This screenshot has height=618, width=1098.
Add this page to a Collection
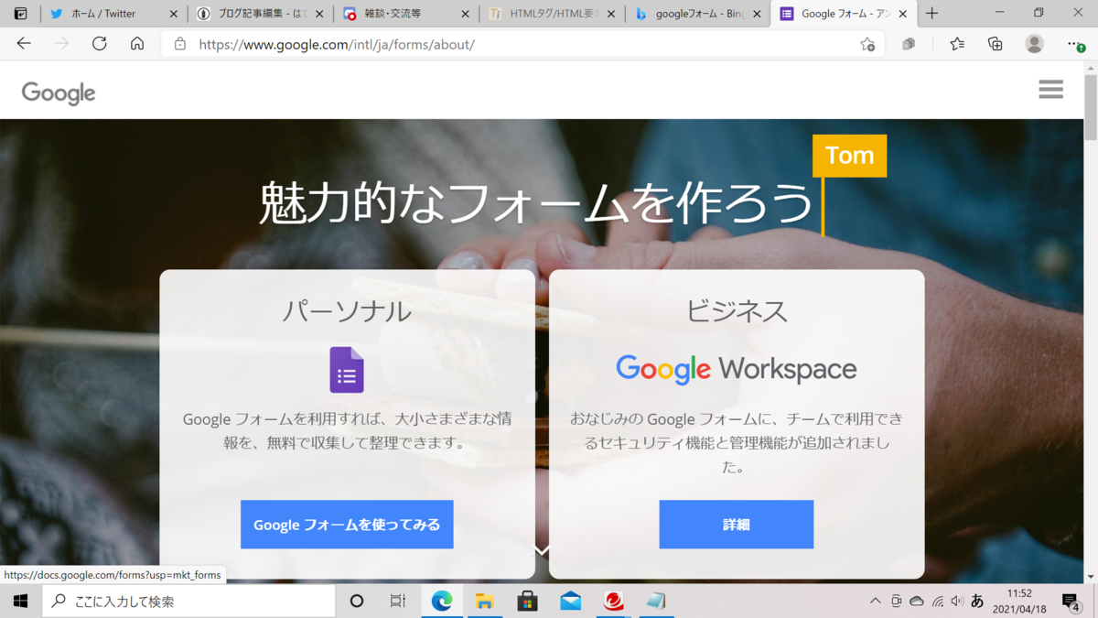996,43
